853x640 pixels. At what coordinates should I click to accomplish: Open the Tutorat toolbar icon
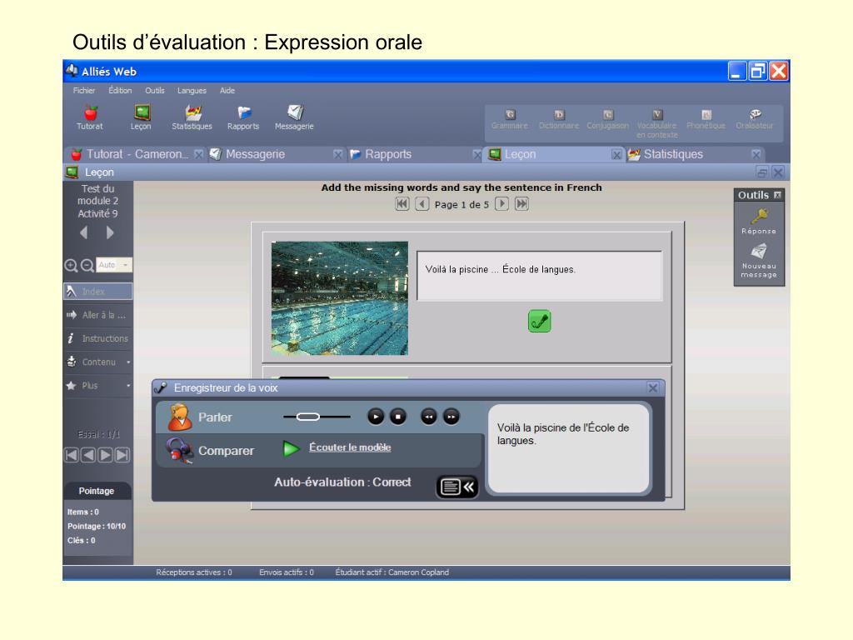point(90,117)
